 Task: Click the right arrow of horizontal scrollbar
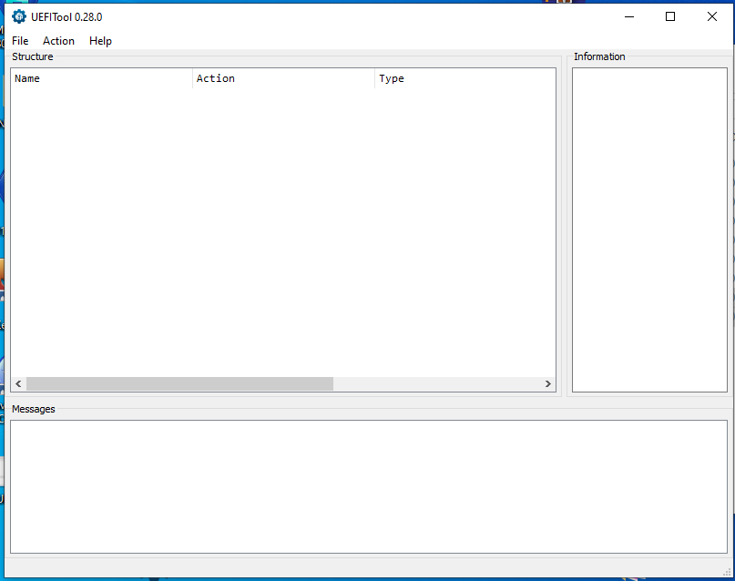click(x=548, y=384)
